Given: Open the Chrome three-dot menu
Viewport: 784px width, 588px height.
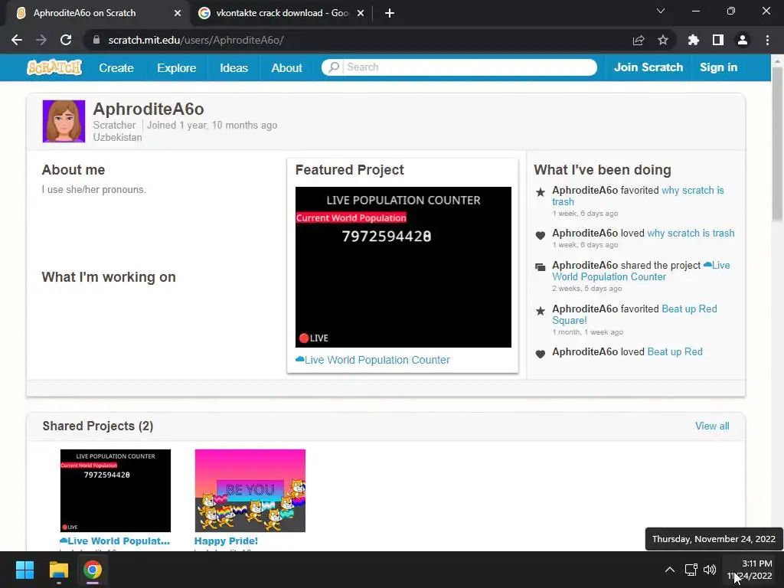Looking at the screenshot, I should 767,40.
